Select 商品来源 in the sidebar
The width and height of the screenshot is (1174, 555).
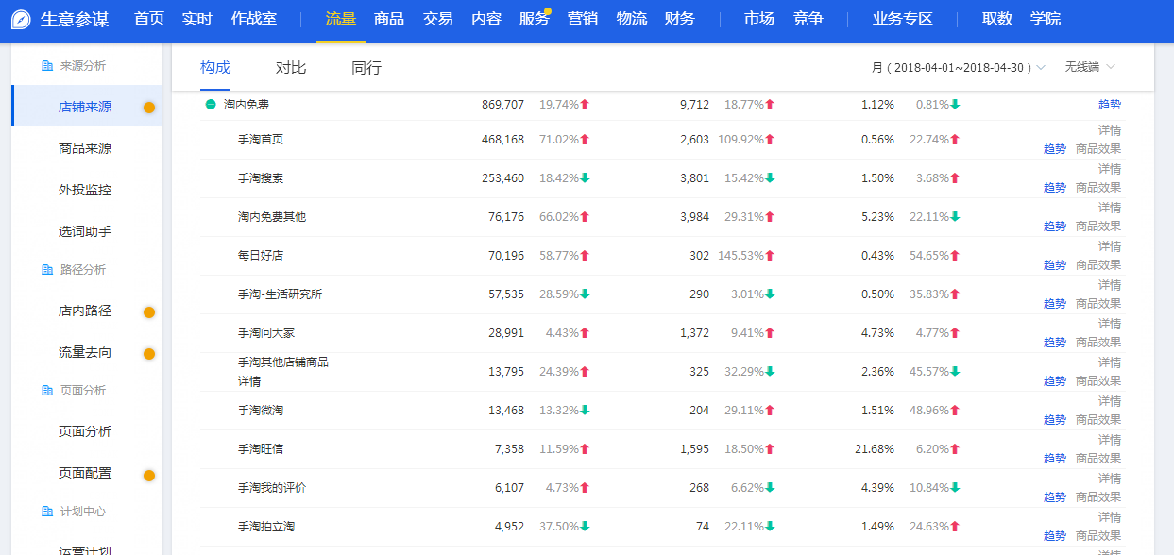click(x=85, y=149)
